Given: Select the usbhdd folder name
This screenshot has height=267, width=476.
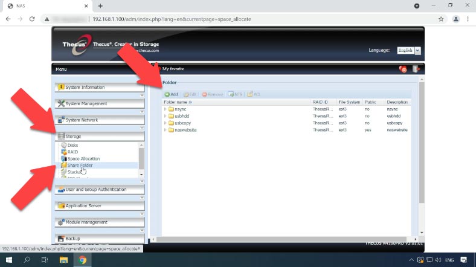Looking at the screenshot, I should [x=182, y=116].
